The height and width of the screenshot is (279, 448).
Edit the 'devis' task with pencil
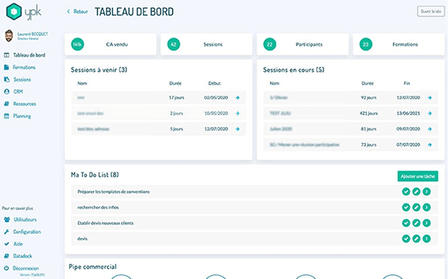(416, 239)
